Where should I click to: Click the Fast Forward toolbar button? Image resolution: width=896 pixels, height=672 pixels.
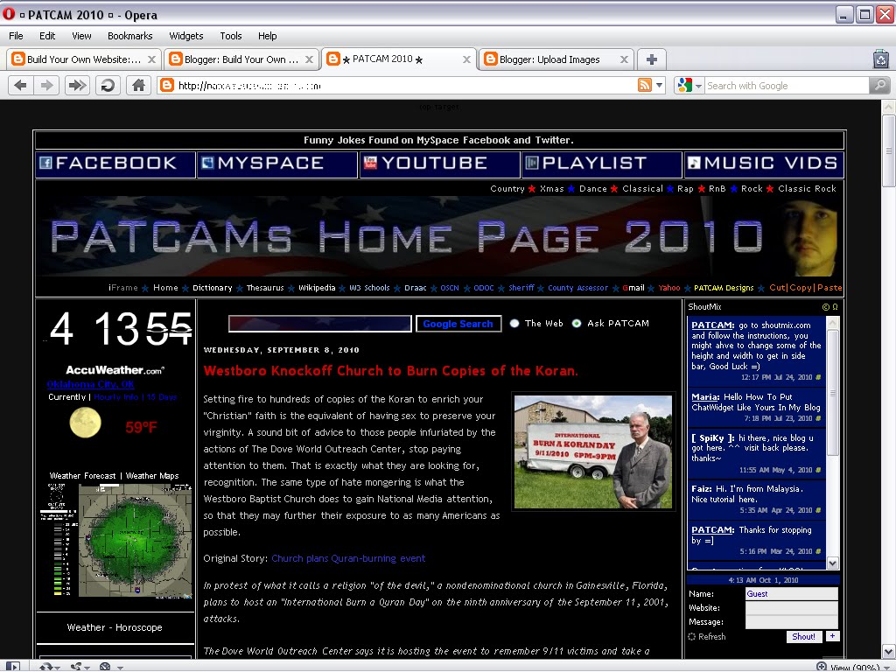[x=77, y=86]
